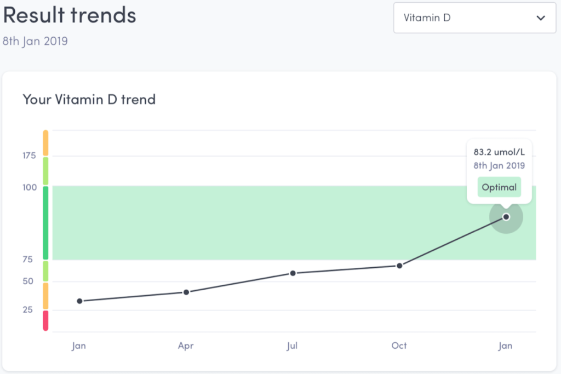Click the 83.2 umol/L tooltip value
The image size is (561, 374).
499,152
